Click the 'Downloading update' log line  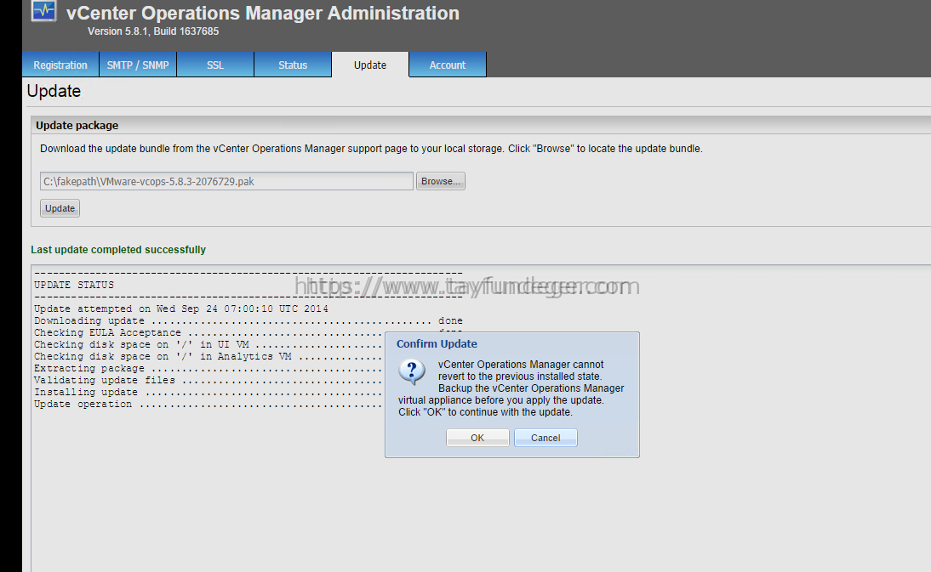tap(248, 320)
